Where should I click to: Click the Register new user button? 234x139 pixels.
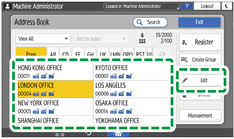(200, 42)
